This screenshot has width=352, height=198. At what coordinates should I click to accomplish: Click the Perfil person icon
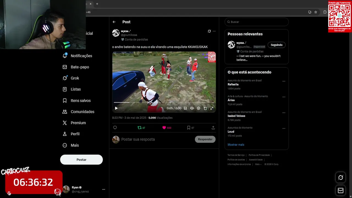tap(65, 134)
